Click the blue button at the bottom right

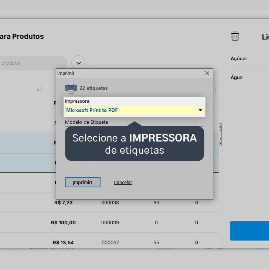point(249,231)
